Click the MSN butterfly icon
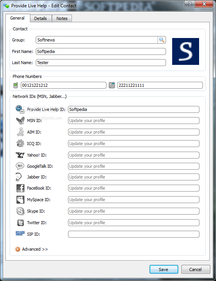The image size is (216, 281). tap(20, 121)
